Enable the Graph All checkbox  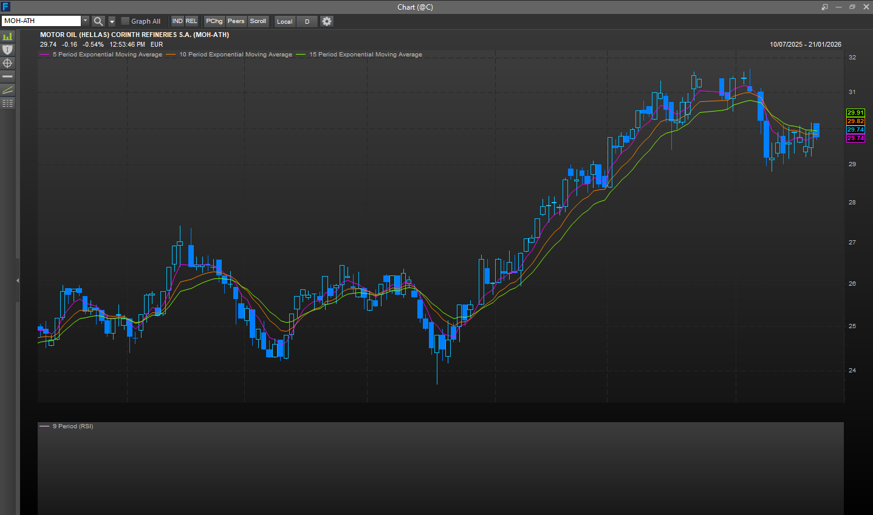[125, 21]
